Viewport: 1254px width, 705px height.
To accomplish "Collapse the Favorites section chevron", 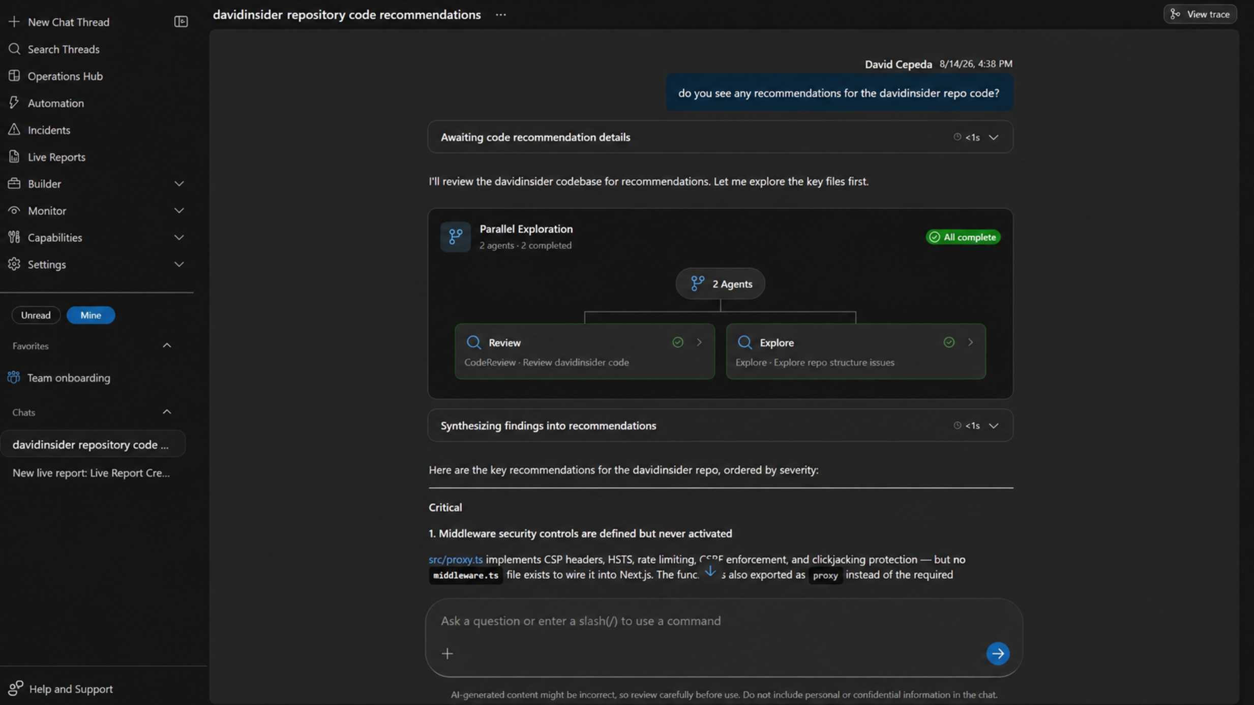I will (x=167, y=345).
